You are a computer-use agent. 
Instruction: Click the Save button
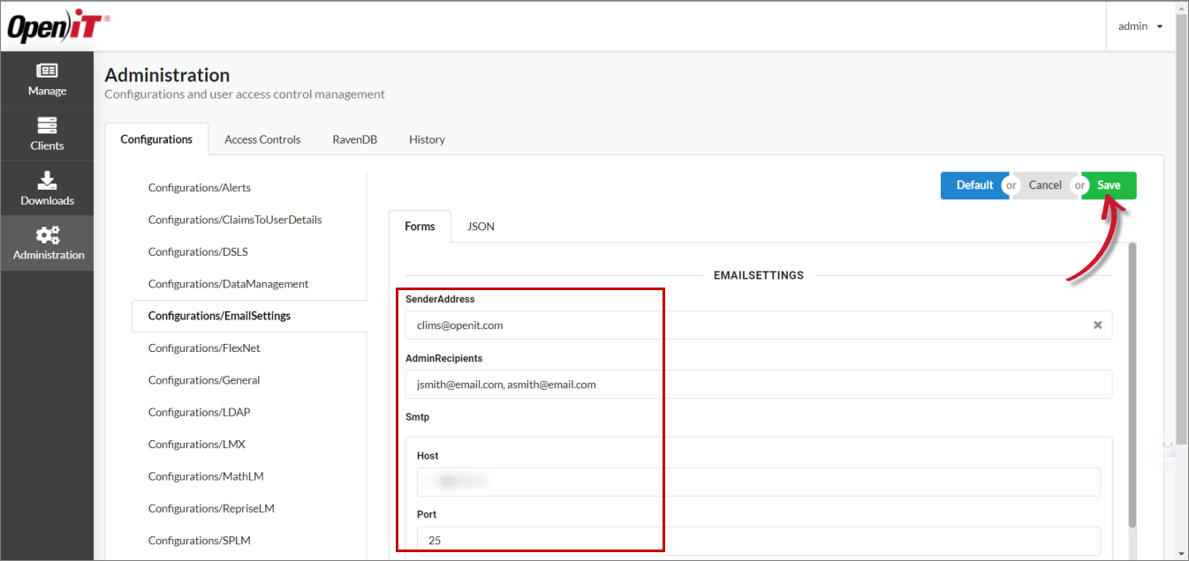coord(1108,185)
